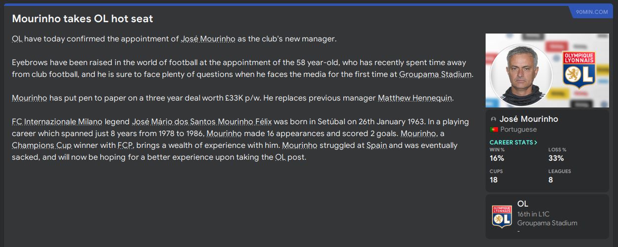Click the article headline Mourinho takes OL hot seat

82,19
